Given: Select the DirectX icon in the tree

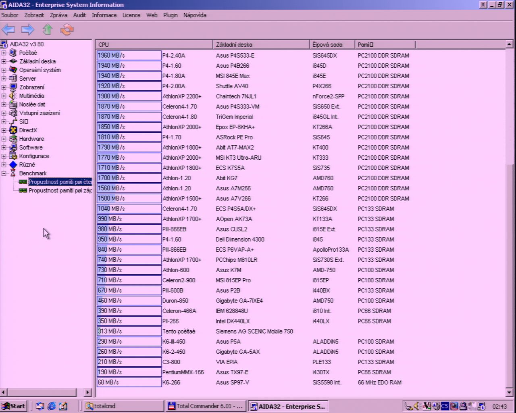Looking at the screenshot, I should 13,130.
